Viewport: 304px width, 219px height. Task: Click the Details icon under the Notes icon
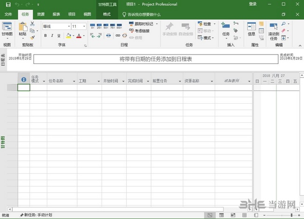261,31
